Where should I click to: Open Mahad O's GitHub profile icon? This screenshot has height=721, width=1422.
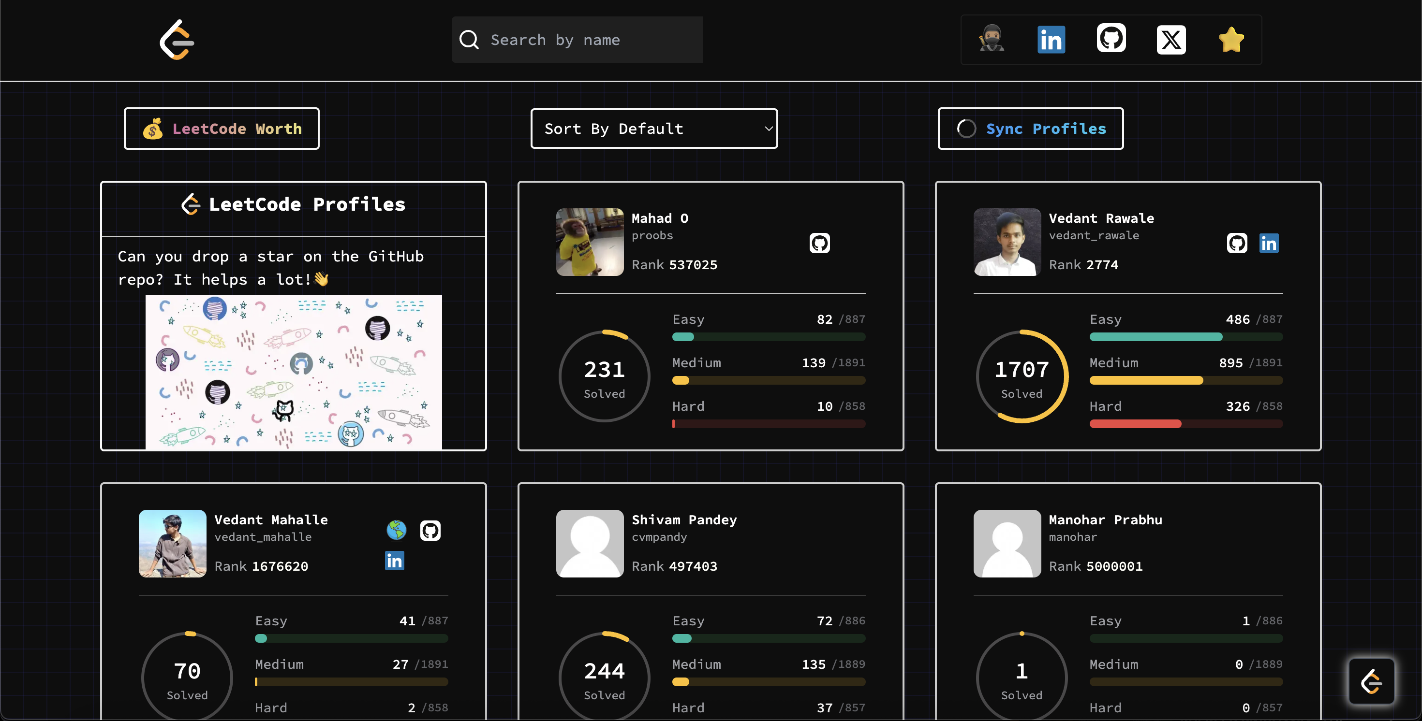819,243
